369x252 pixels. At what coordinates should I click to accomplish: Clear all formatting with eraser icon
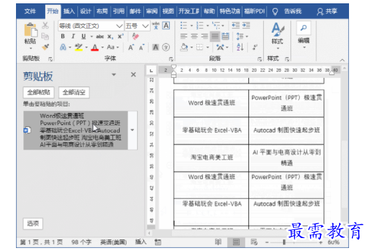[135, 37]
